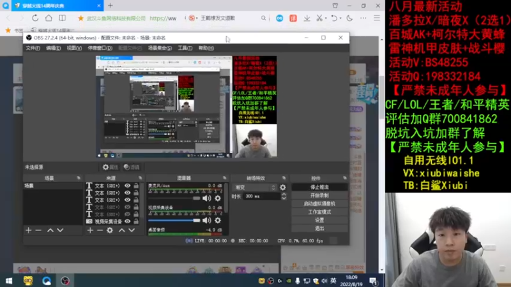Move source down in the Sources panel
This screenshot has height=287, width=511.
[132, 230]
